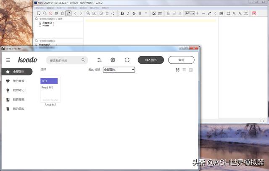Apply italic formatting in QOwnNotes
269x171 pixels.
click(128, 13)
